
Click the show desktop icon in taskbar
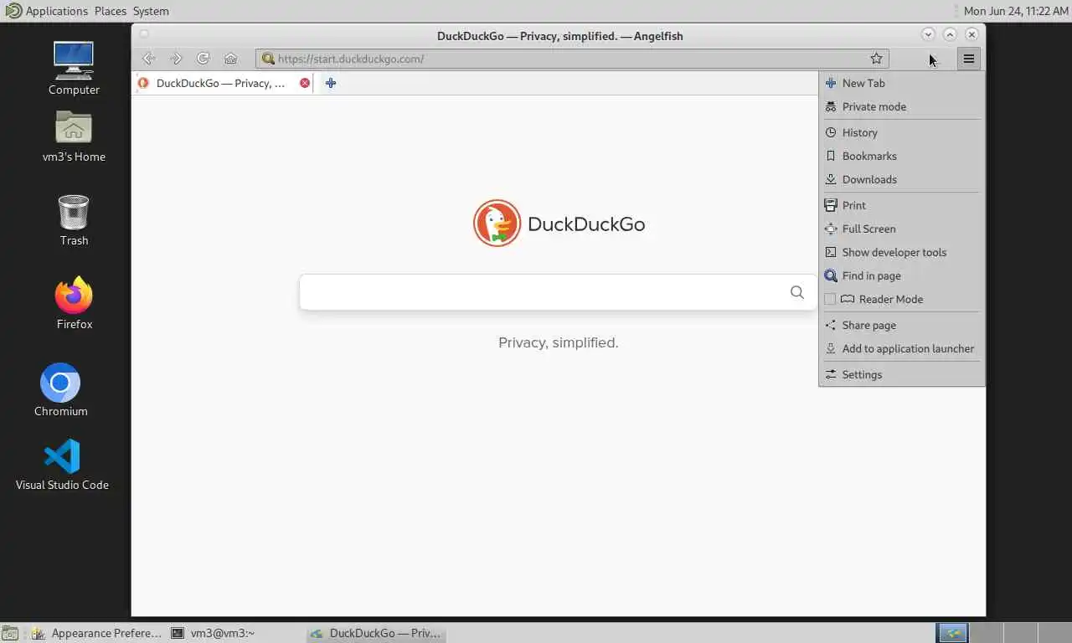9,633
